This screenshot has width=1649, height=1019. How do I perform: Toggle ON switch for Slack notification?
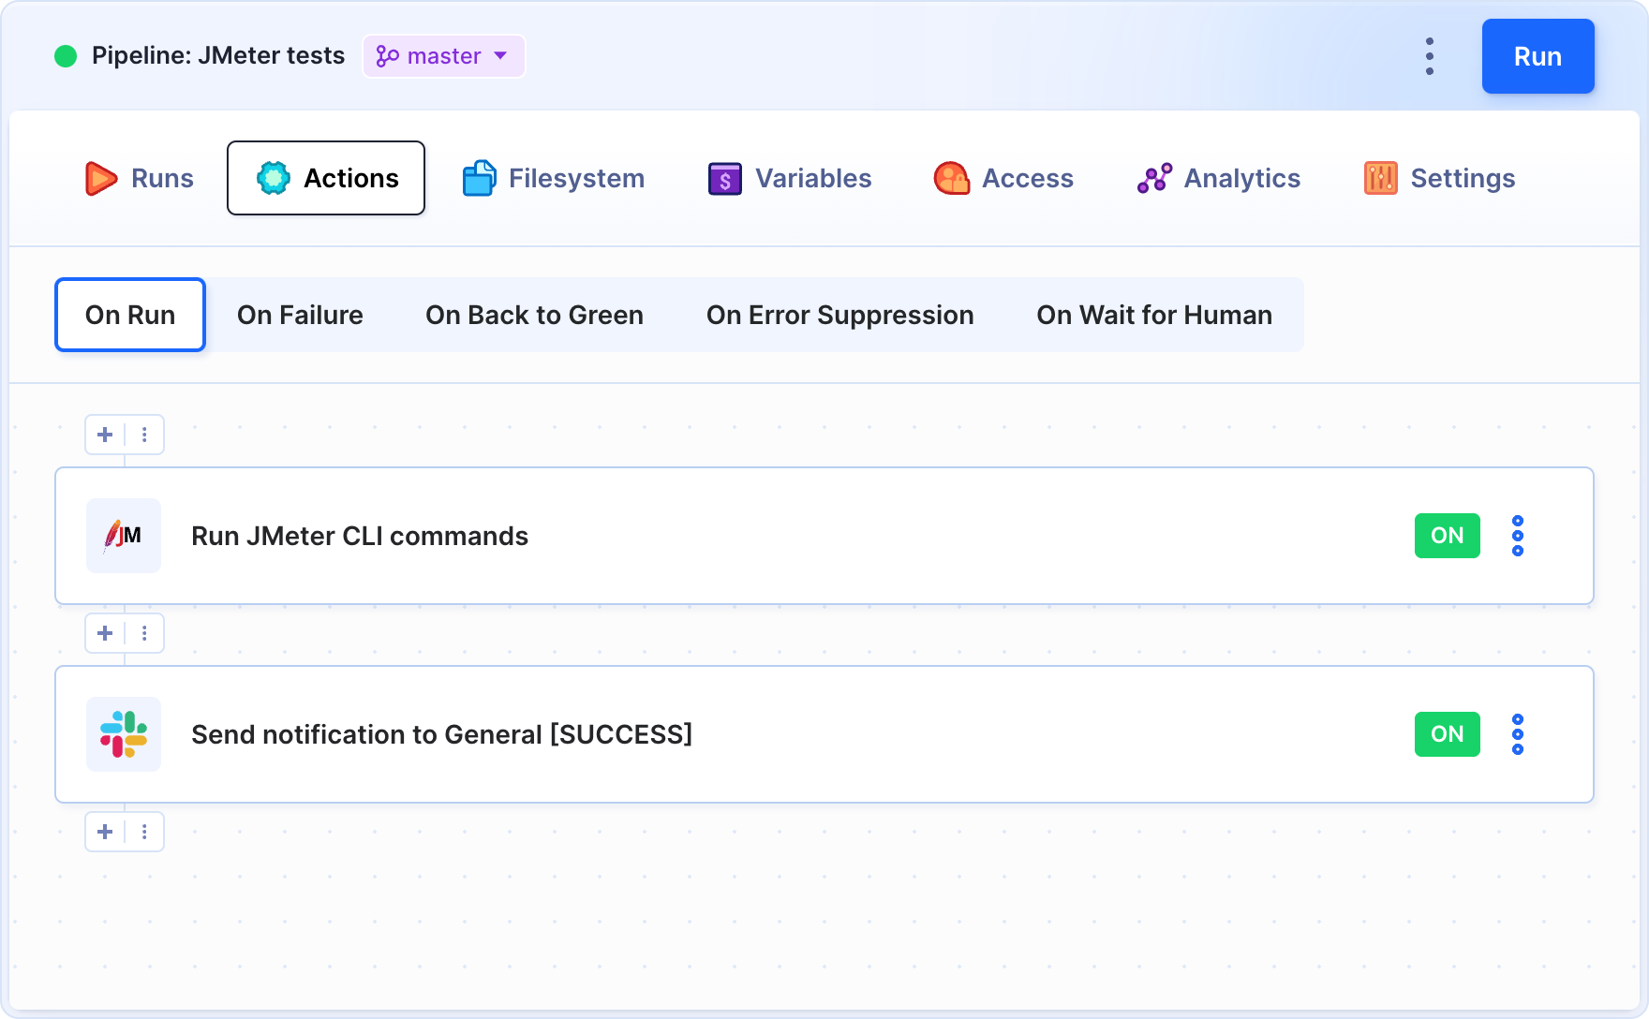1447,734
